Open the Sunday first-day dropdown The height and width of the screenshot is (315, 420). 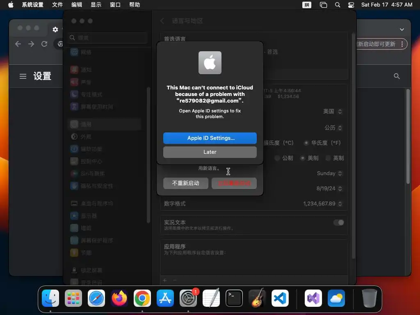[329, 173]
